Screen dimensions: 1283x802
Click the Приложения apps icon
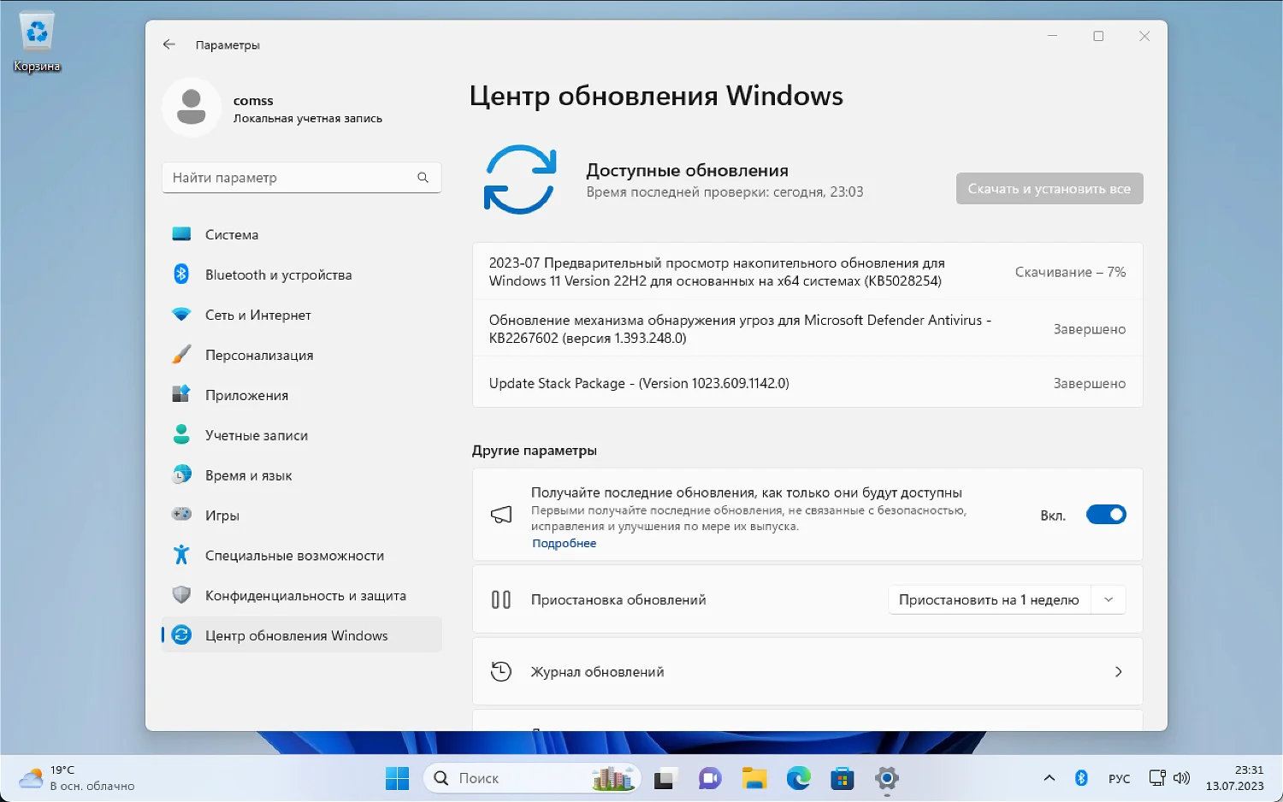[x=181, y=394]
